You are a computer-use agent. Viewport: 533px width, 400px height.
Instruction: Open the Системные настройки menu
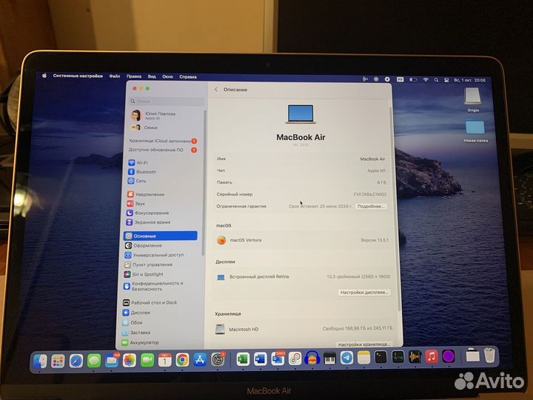pyautogui.click(x=78, y=76)
